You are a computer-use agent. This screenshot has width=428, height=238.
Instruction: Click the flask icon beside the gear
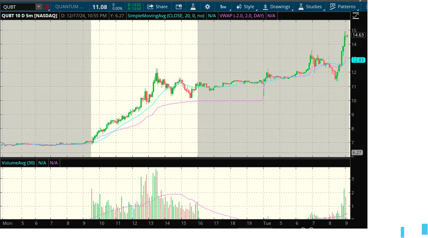click(192, 7)
